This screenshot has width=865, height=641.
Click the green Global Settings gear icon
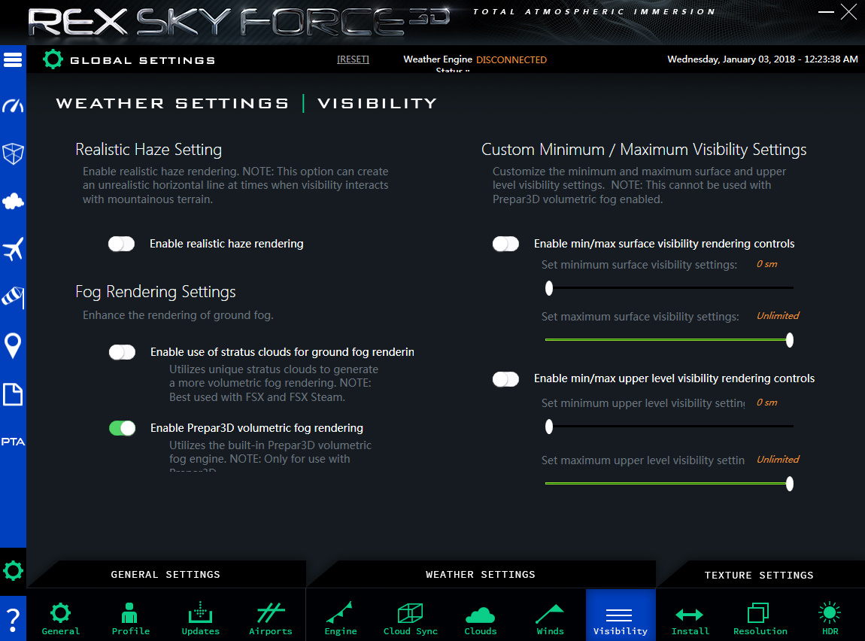53,59
